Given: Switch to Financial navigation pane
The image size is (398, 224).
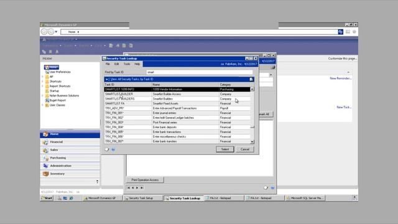Looking at the screenshot, I should point(70,142).
